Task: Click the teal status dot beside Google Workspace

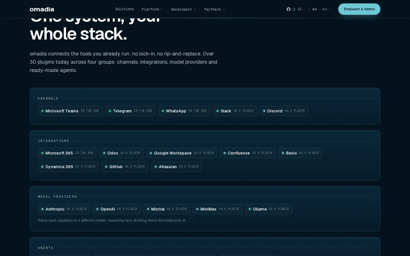Action: pos(151,153)
